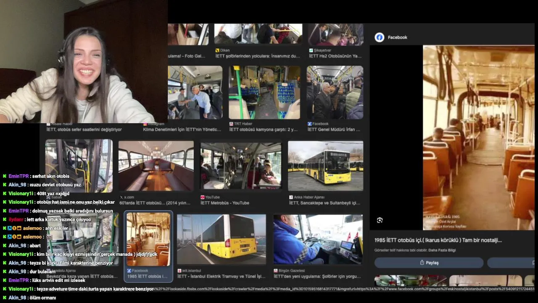Image resolution: width=538 pixels, height=303 pixels.
Task: Open the title '1985 İETT otobüs içi' link
Action: point(438,240)
